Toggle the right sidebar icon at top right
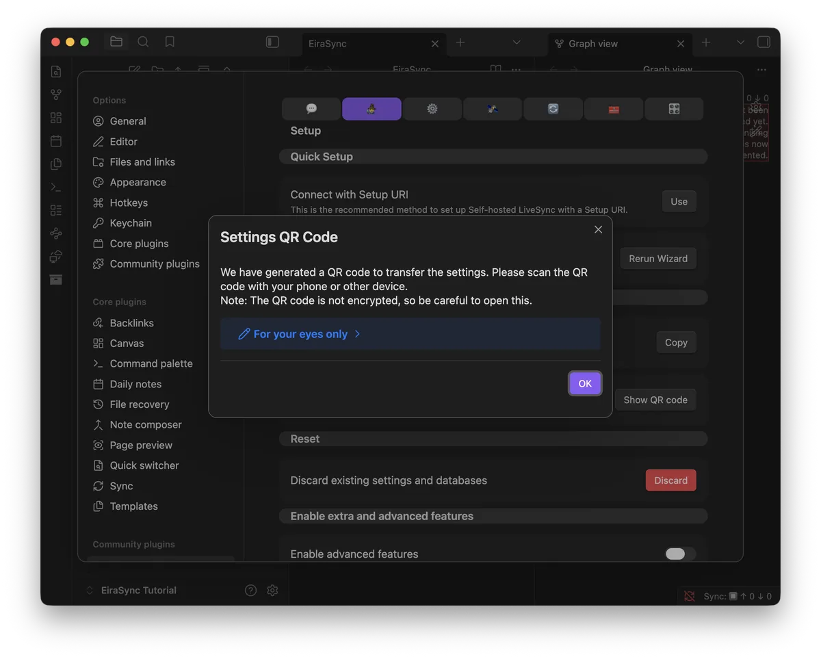Screen dimensions: 821x659 (764, 42)
